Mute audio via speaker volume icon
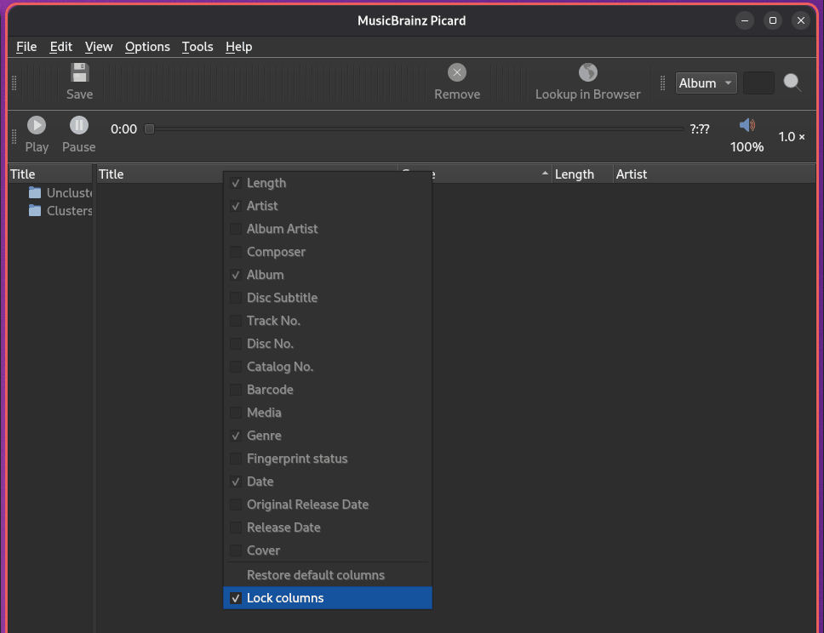824x633 pixels. (747, 126)
